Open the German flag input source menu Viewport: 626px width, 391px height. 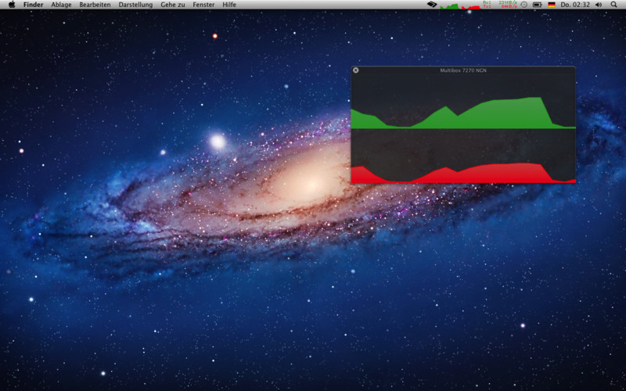(552, 5)
